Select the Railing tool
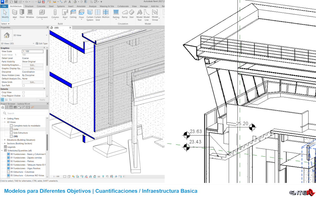 point(116,14)
